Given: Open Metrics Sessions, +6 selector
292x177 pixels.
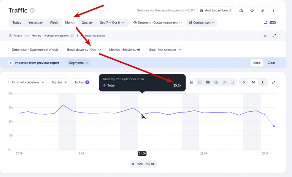Looking at the screenshot, I should (124, 50).
